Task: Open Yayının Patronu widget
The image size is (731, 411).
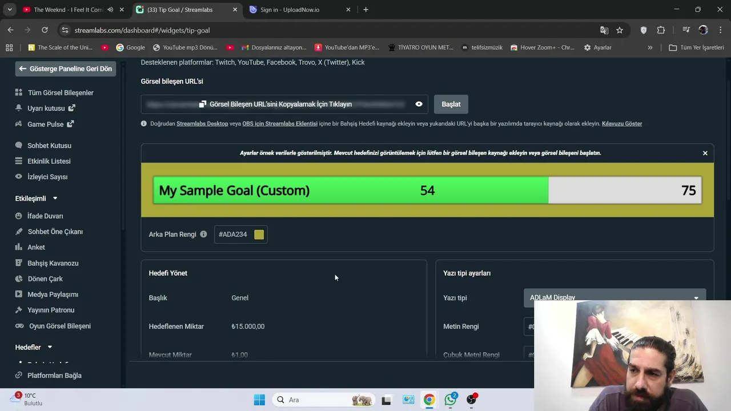Action: tap(51, 310)
